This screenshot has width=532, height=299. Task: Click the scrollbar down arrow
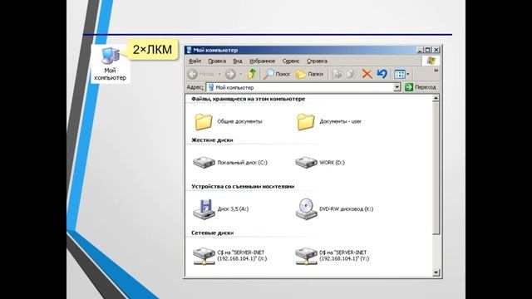click(x=436, y=272)
